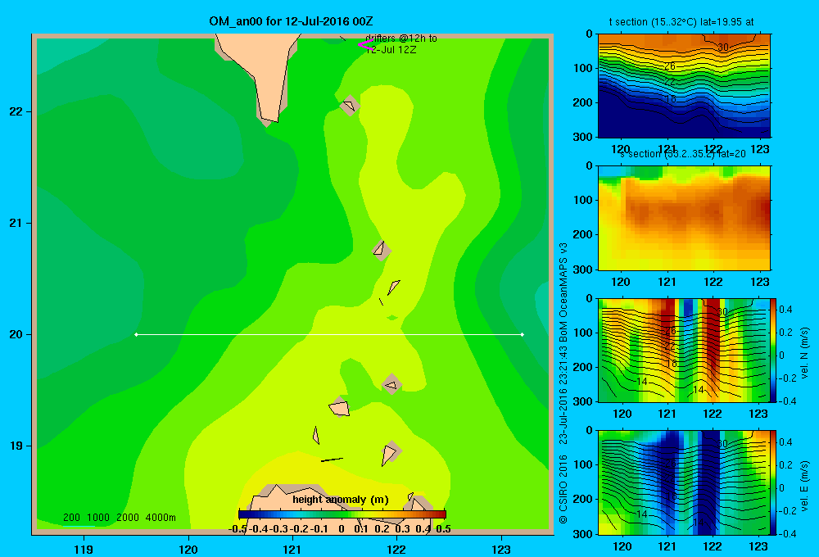Click the "height anomaly (m)" label
The height and width of the screenshot is (557, 819).
(341, 500)
